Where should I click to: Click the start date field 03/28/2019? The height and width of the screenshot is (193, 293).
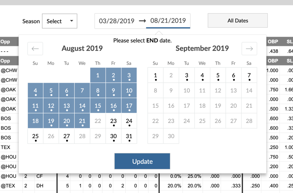click(x=116, y=21)
